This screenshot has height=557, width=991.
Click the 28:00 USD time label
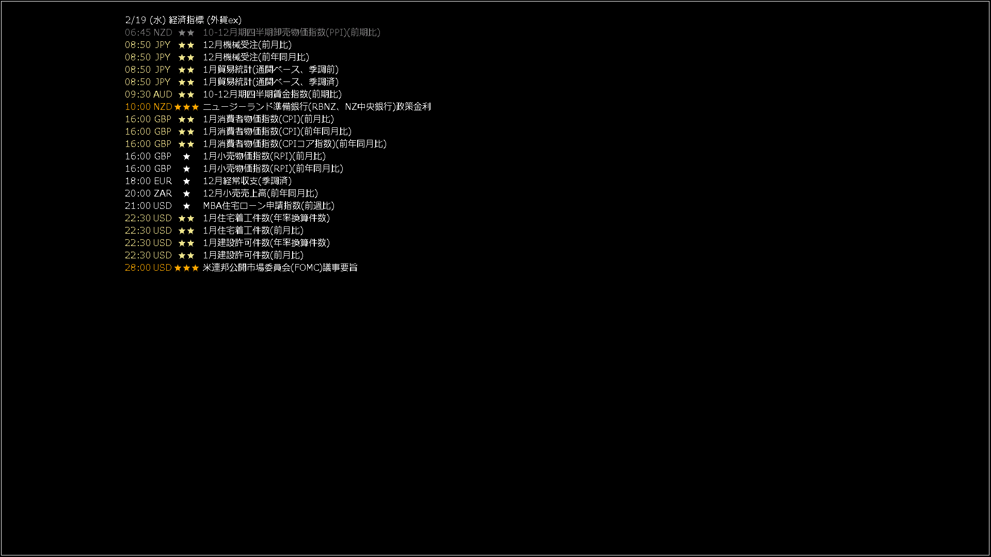148,268
